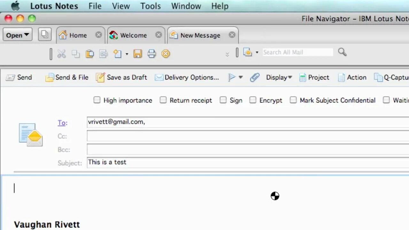Expand toolbar overflow double chevron
Screen dimensions: 409x230
[227, 54]
